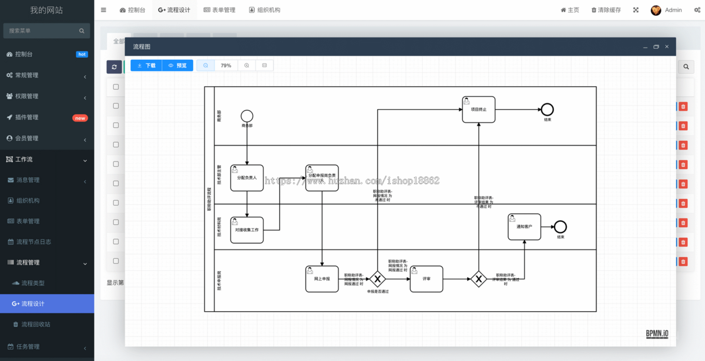This screenshot has height=361, width=705.
Task: Click the 预览 preview button
Action: [177, 66]
